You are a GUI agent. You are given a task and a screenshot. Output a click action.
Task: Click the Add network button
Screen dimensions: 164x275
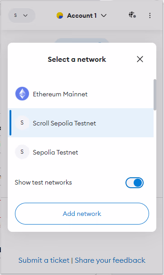click(82, 214)
